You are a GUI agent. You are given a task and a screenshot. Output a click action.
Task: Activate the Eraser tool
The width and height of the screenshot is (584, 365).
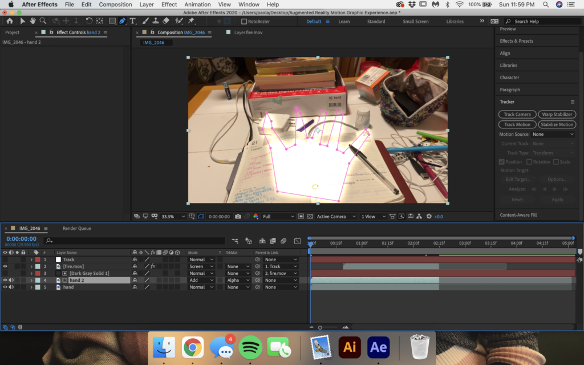click(x=166, y=21)
